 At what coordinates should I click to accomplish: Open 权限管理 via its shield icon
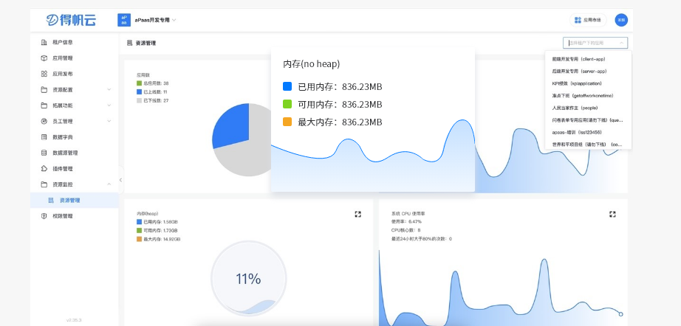tap(44, 216)
